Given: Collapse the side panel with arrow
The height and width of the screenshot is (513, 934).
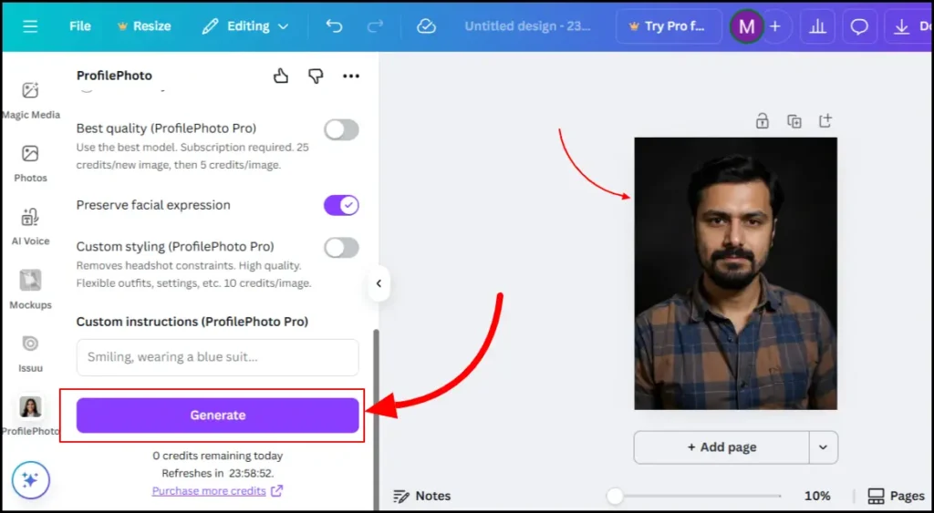Looking at the screenshot, I should point(379,283).
